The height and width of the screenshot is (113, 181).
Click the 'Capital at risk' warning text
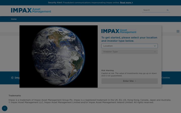(x=129, y=75)
